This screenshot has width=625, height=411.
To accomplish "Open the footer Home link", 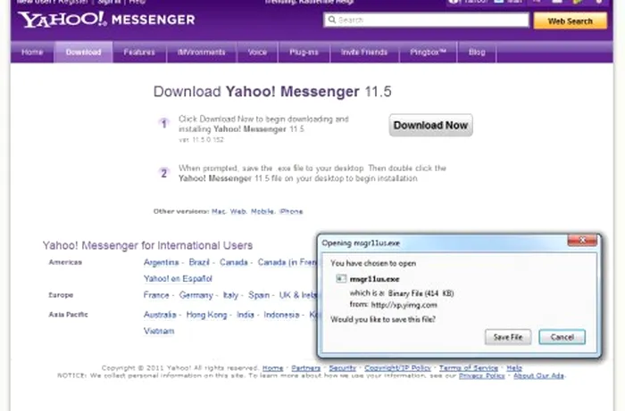I will point(272,368).
